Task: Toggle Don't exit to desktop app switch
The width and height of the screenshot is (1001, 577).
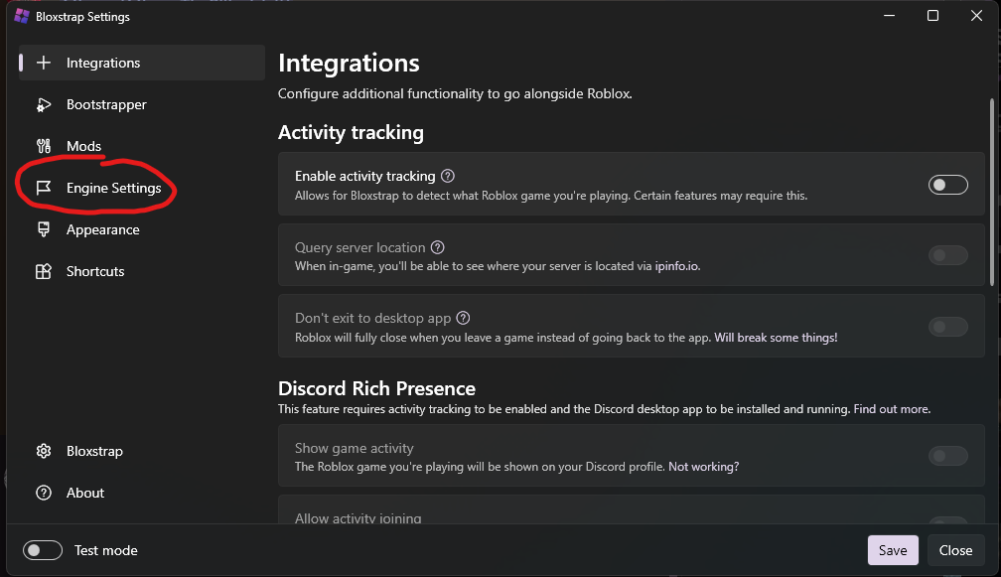Action: [947, 327]
